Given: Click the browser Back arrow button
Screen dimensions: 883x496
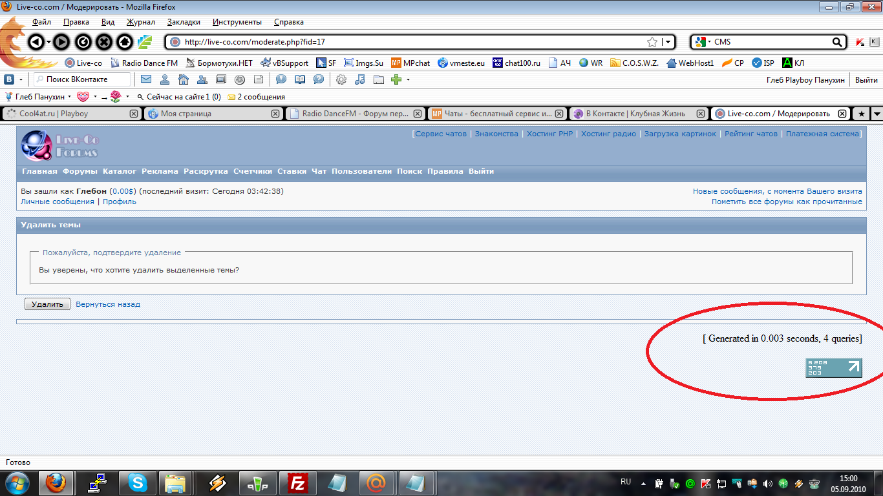Looking at the screenshot, I should 36,42.
